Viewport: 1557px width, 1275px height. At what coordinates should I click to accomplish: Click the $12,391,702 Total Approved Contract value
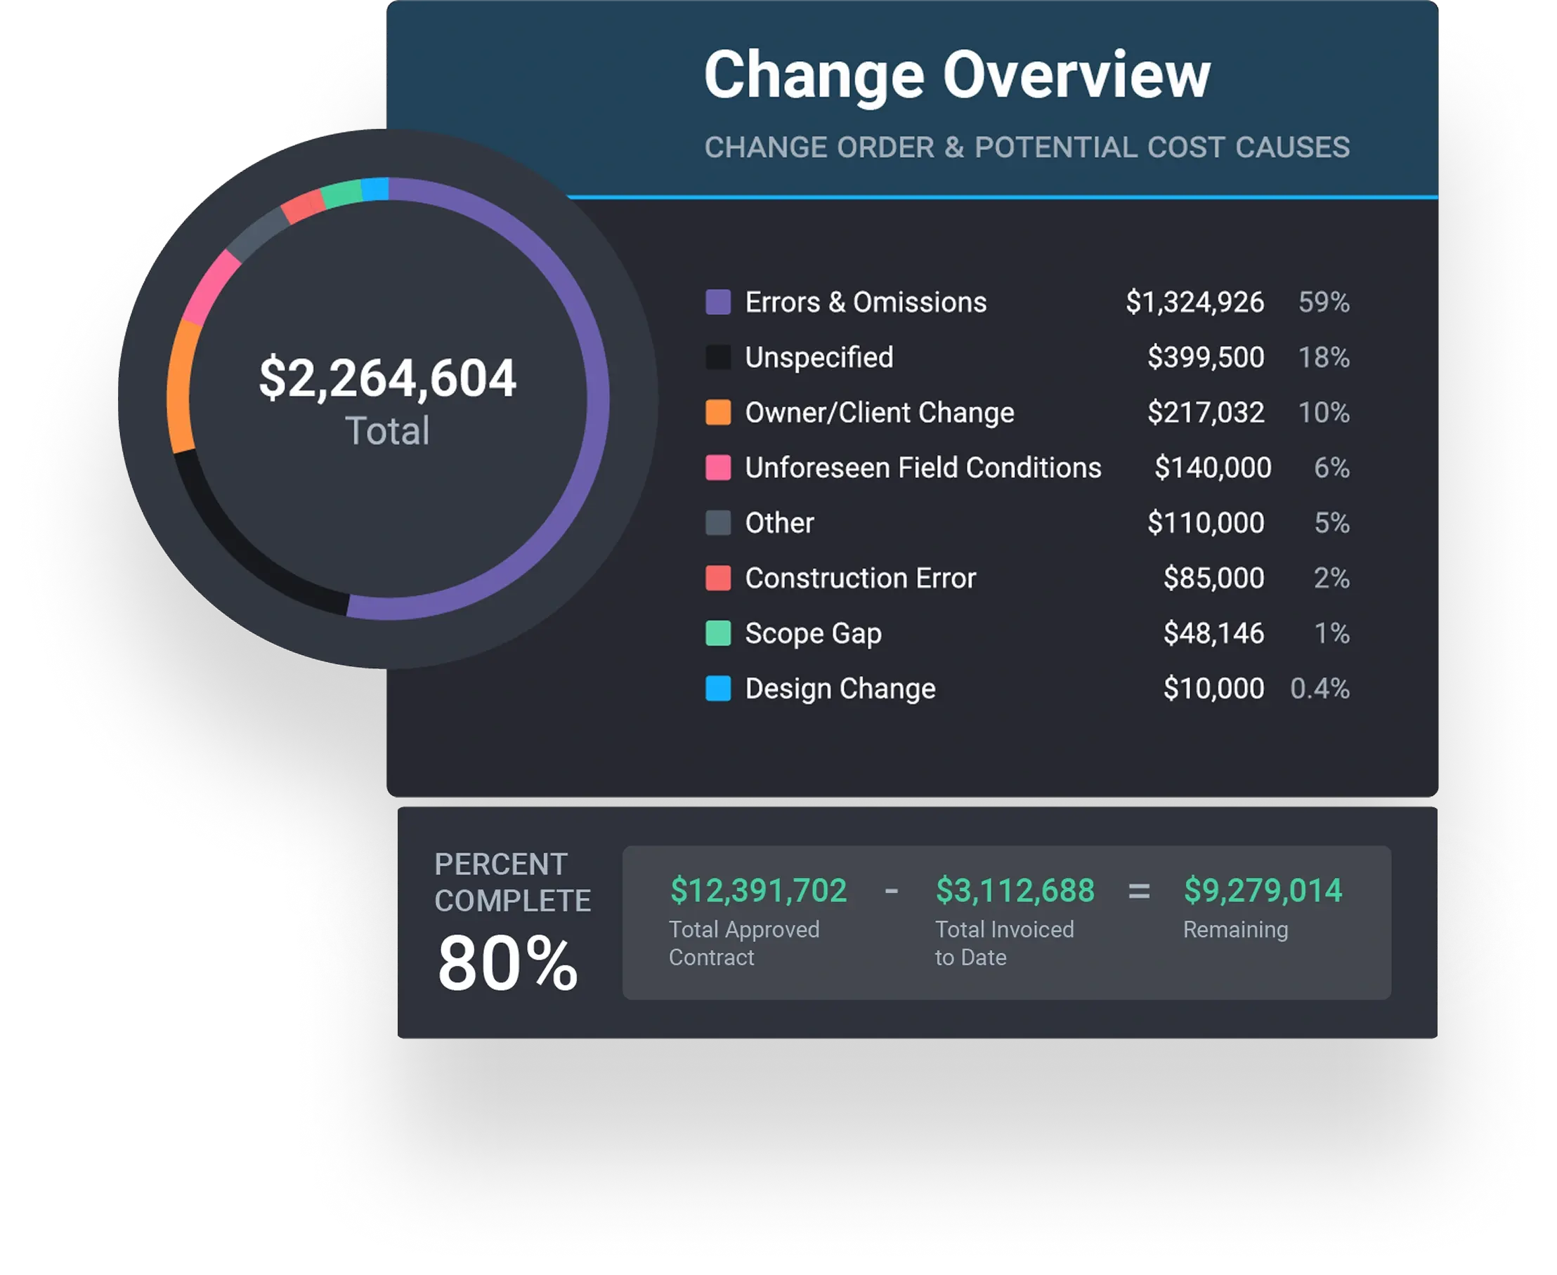[x=758, y=890]
